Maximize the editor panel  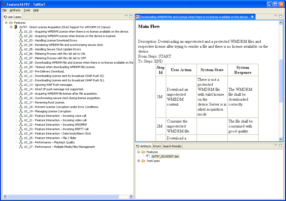pos(281,16)
